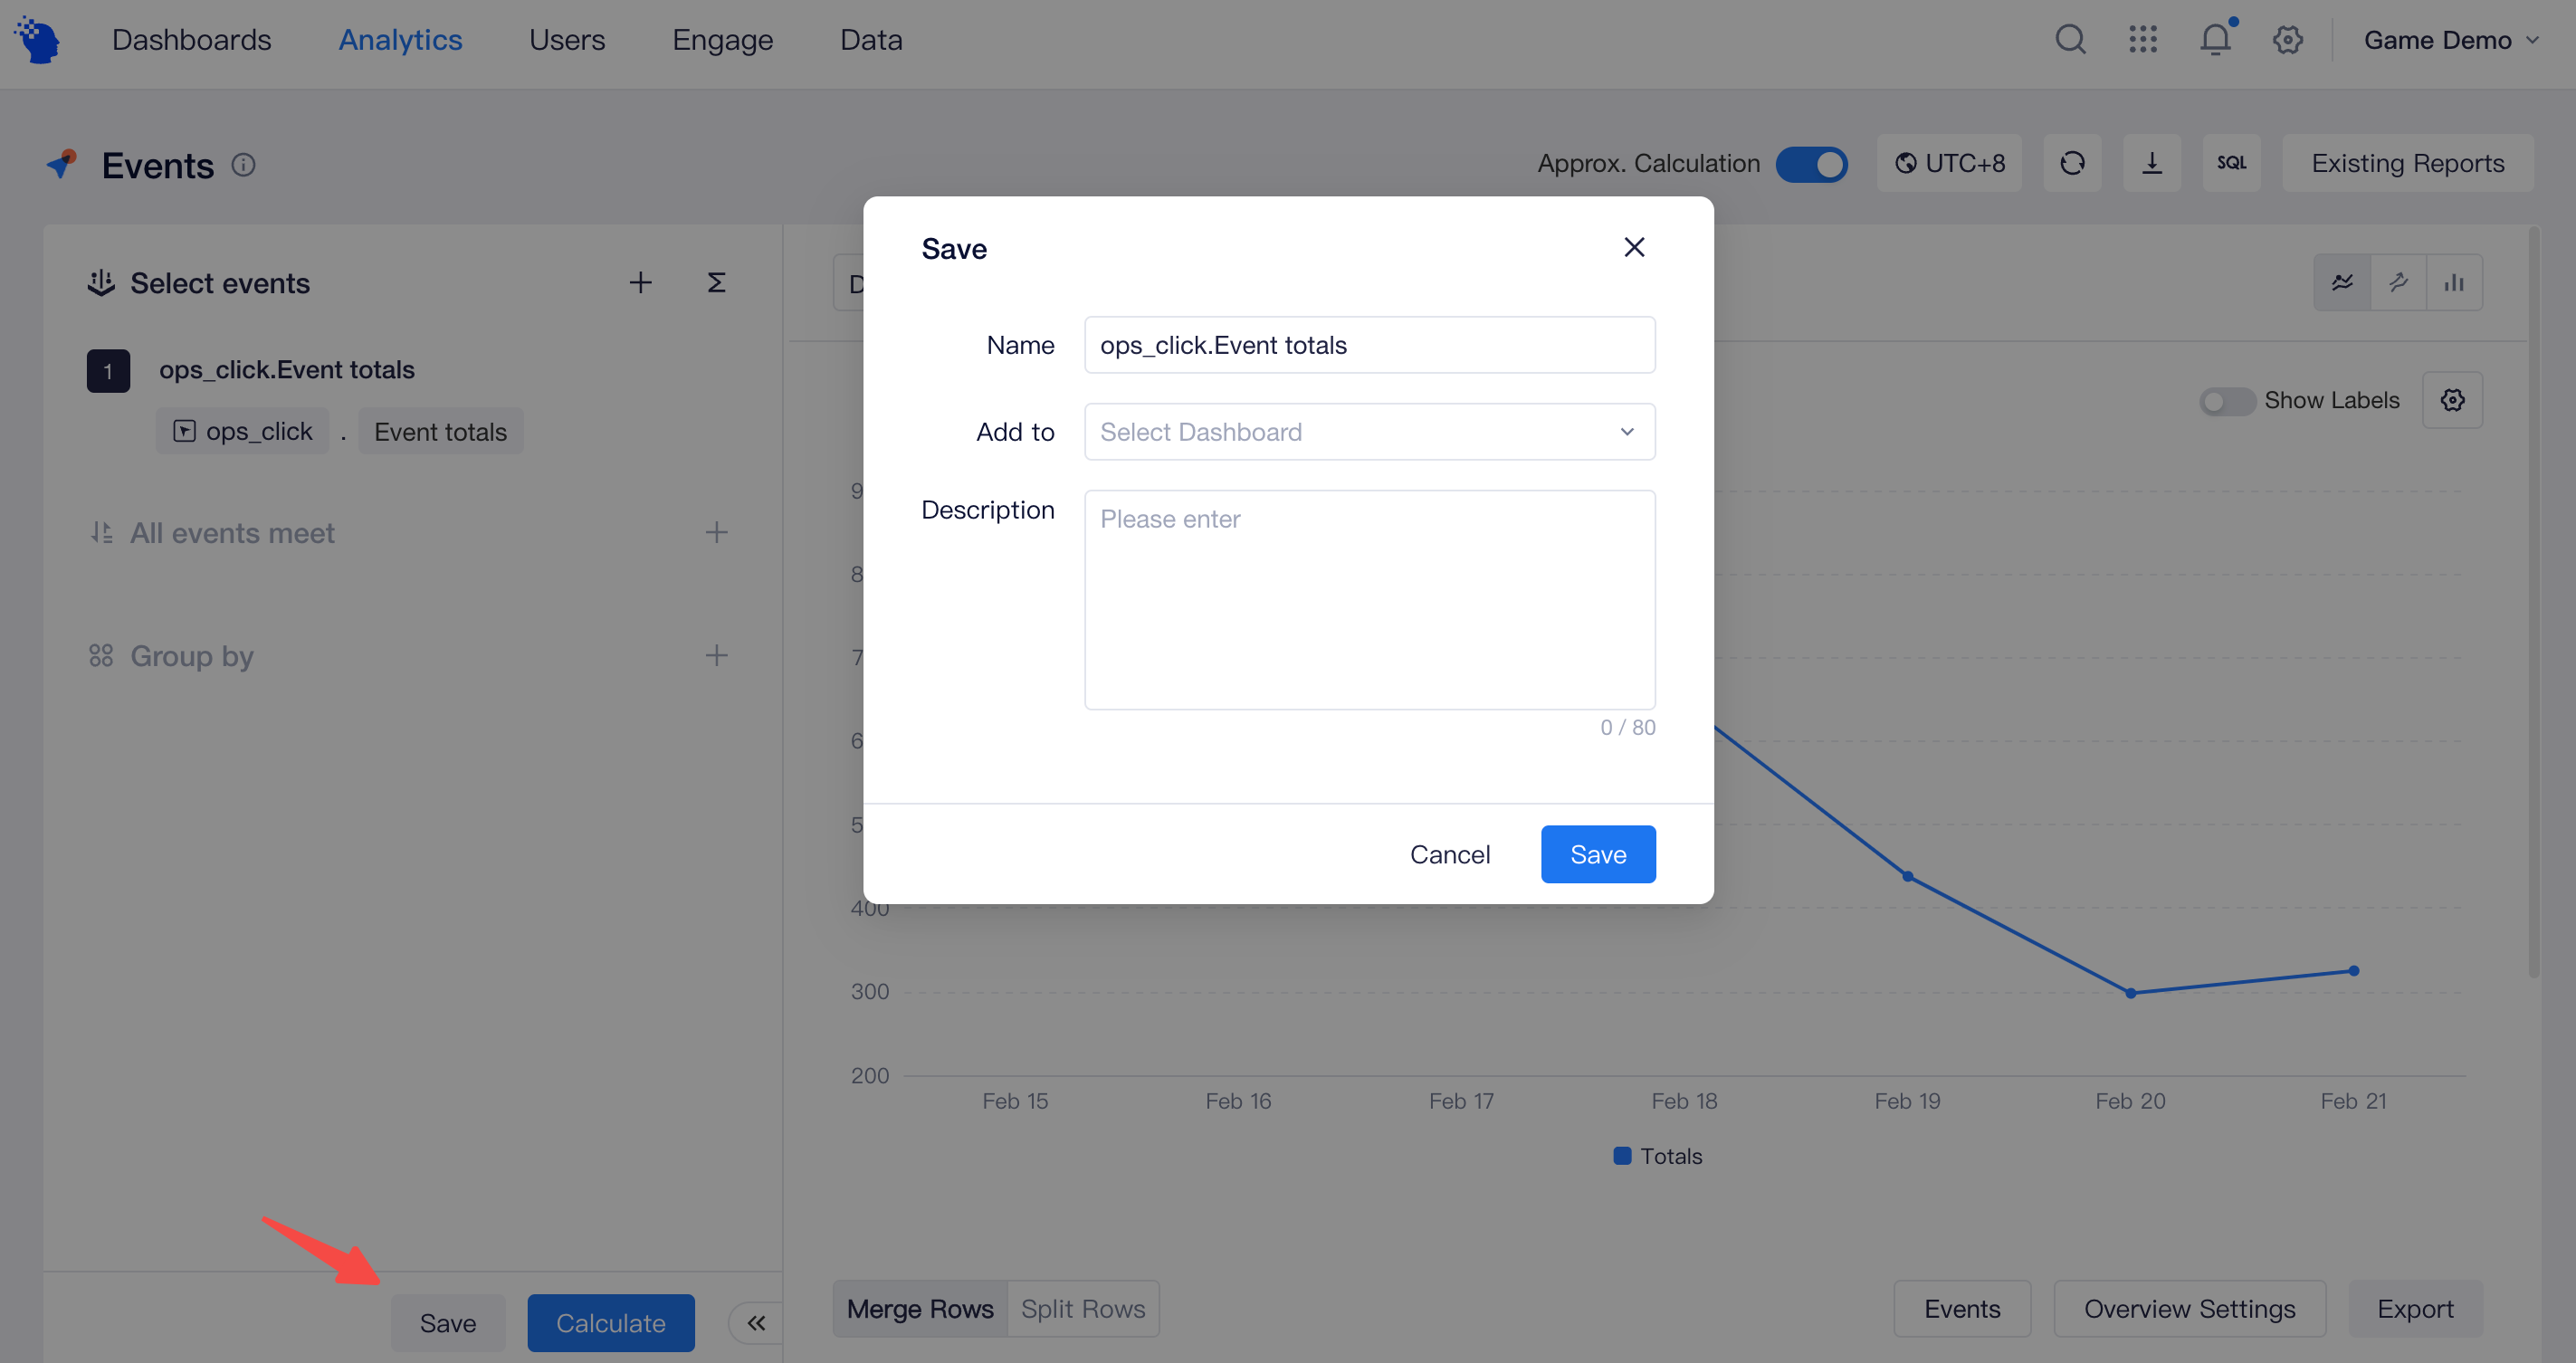Open the chart settings gear icon
Screen dimensions: 2576x1363
[x=2452, y=400]
